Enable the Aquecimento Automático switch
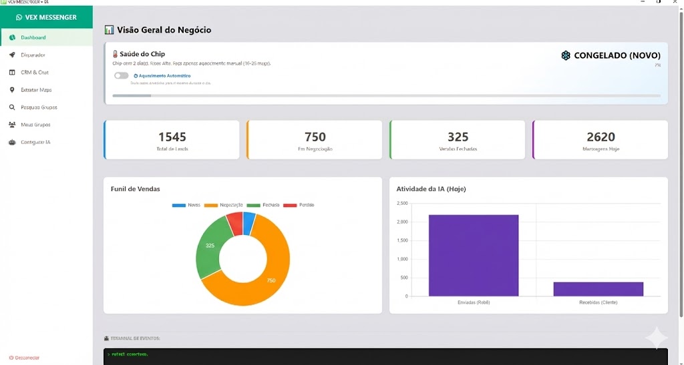 coord(121,75)
